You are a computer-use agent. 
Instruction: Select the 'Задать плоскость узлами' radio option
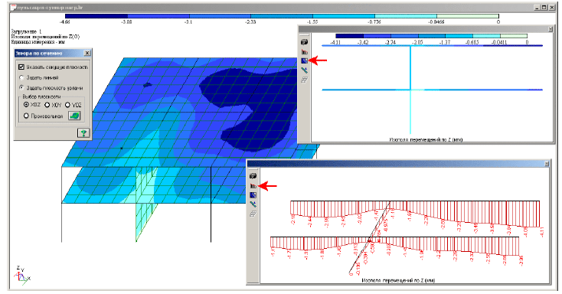click(21, 87)
